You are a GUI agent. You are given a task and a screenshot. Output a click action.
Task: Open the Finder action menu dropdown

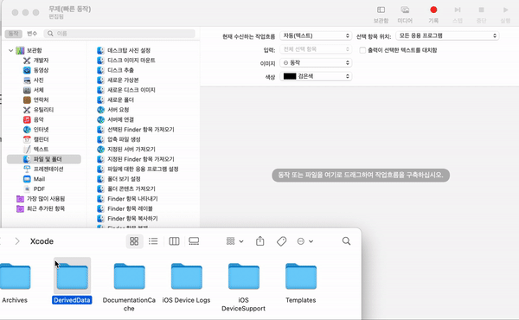point(304,241)
